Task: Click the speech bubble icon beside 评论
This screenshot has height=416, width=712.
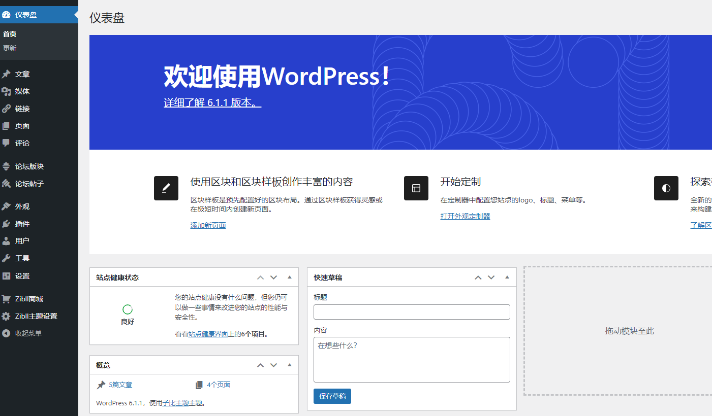Action: 6,143
